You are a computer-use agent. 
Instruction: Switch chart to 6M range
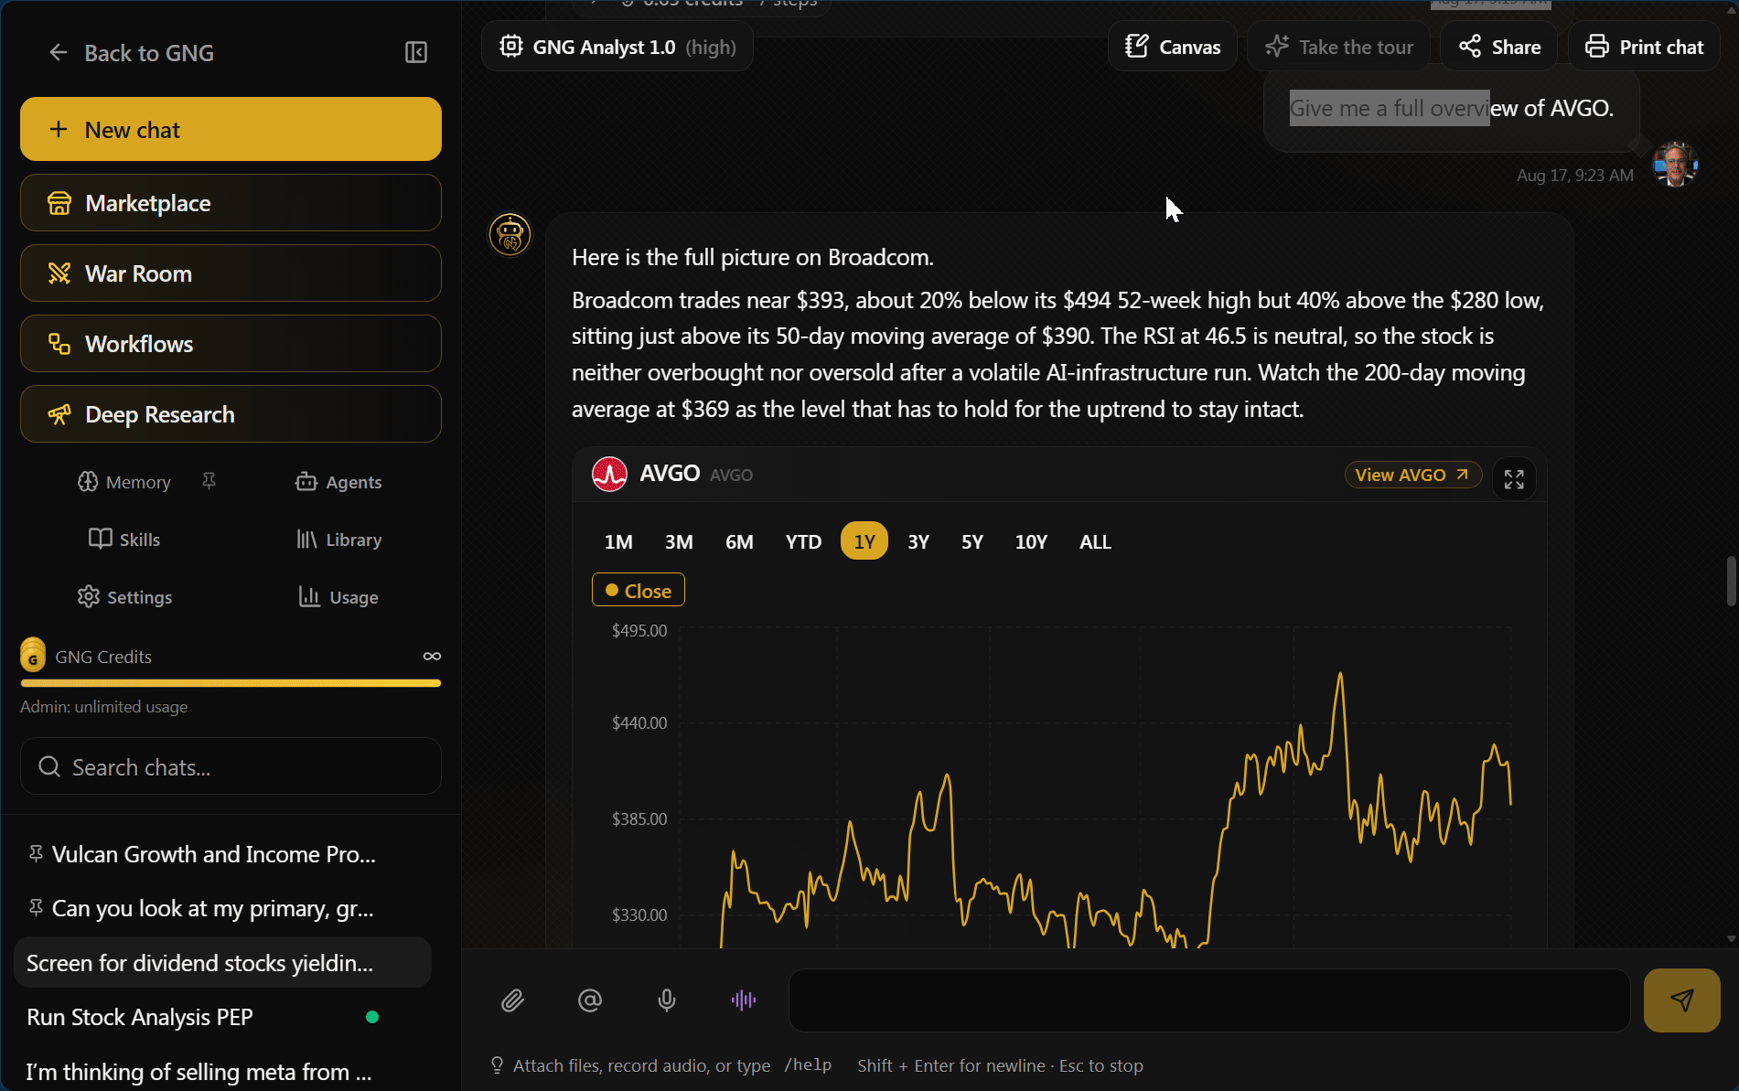coord(739,541)
